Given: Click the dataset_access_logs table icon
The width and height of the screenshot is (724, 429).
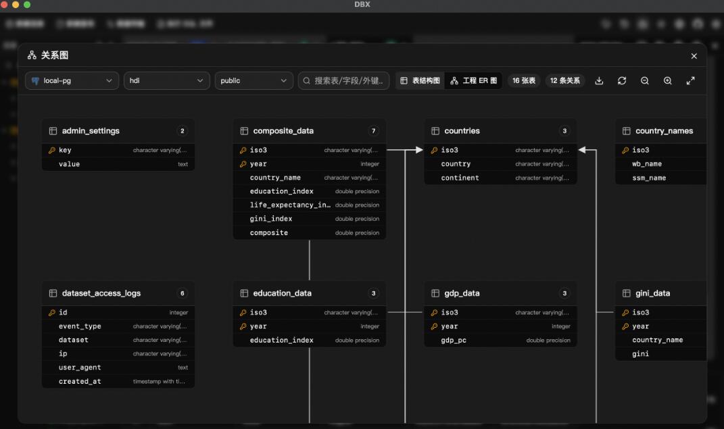Looking at the screenshot, I should tap(53, 293).
